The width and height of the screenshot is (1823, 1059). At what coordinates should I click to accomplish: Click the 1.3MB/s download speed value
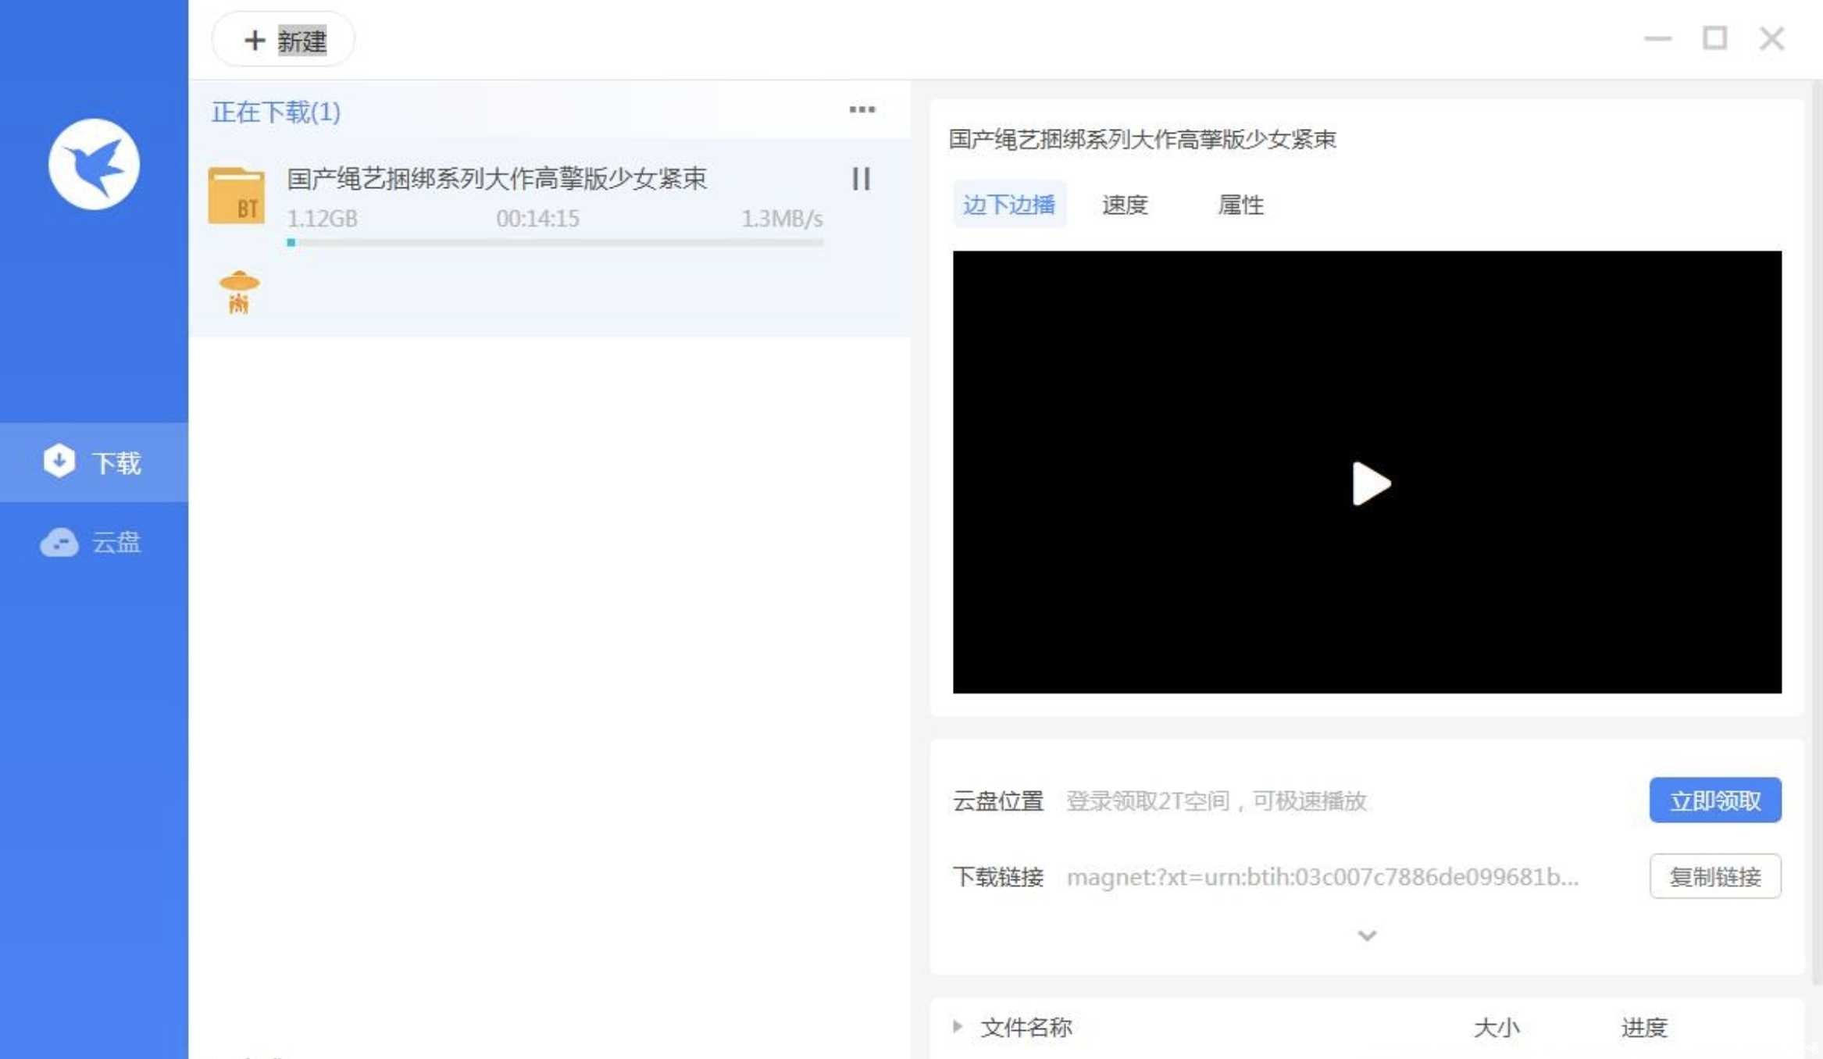pyautogui.click(x=781, y=219)
